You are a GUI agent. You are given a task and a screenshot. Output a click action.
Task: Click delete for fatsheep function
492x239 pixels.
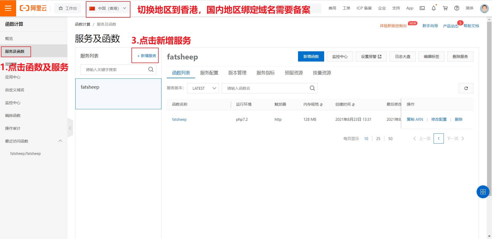tap(458, 120)
